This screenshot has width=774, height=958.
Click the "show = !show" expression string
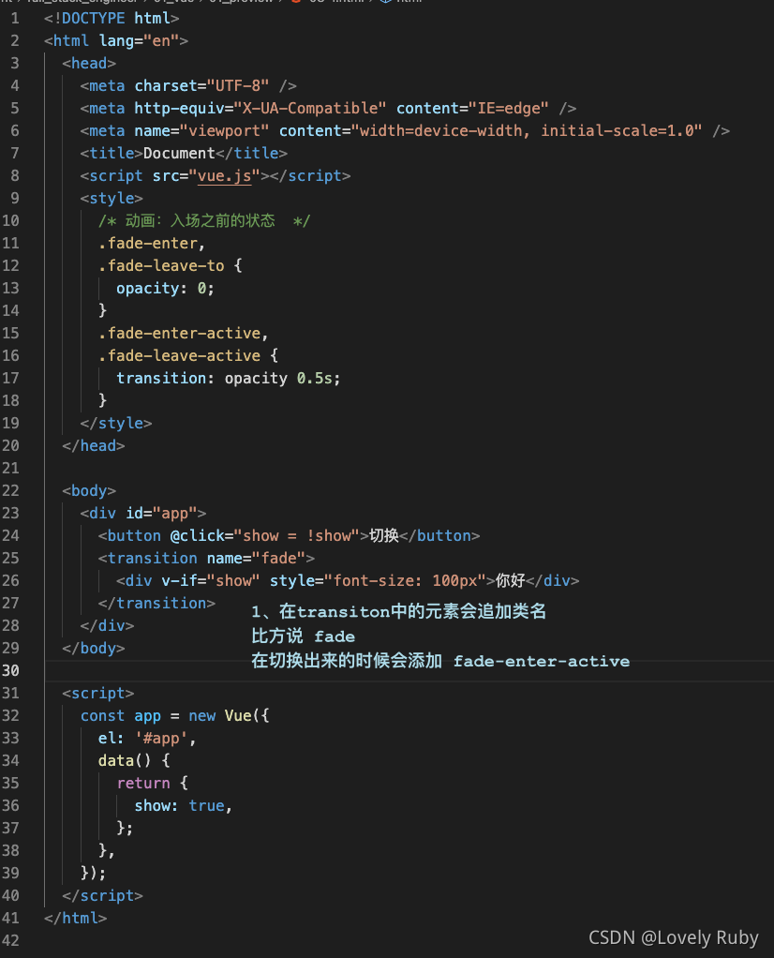click(x=297, y=536)
